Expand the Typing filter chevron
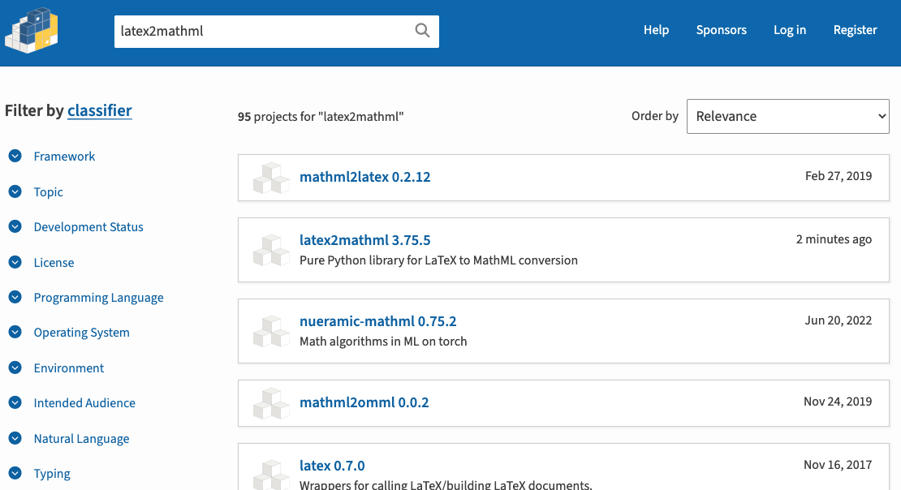Image resolution: width=901 pixels, height=490 pixels. [x=15, y=473]
